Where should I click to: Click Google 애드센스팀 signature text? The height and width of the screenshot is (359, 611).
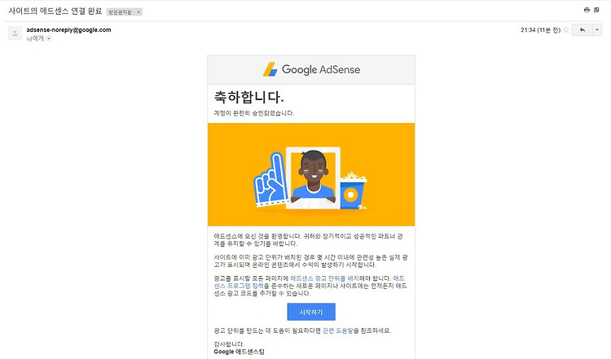pyautogui.click(x=239, y=352)
